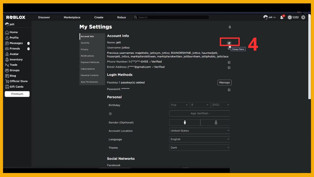Click the edit icon next to Password

point(229,90)
